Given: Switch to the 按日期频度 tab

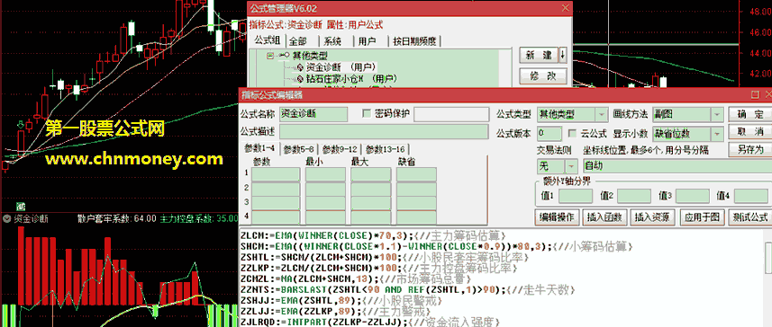Looking at the screenshot, I should click(414, 40).
